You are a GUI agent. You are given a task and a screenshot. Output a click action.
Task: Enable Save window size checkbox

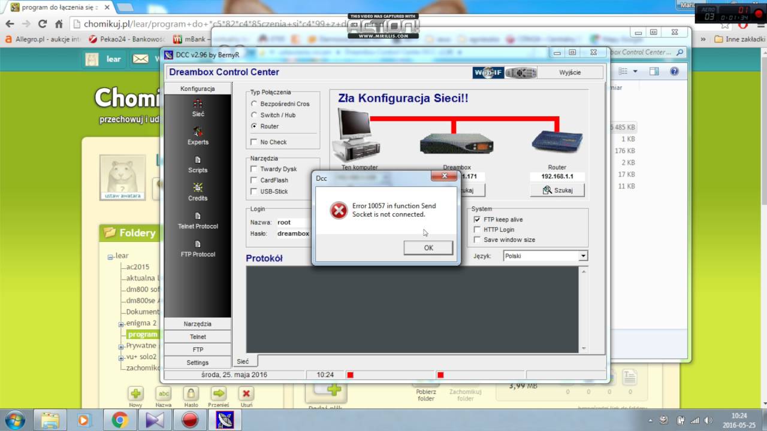478,239
